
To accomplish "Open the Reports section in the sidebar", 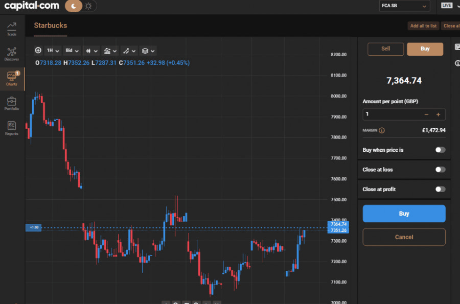I will tap(12, 128).
